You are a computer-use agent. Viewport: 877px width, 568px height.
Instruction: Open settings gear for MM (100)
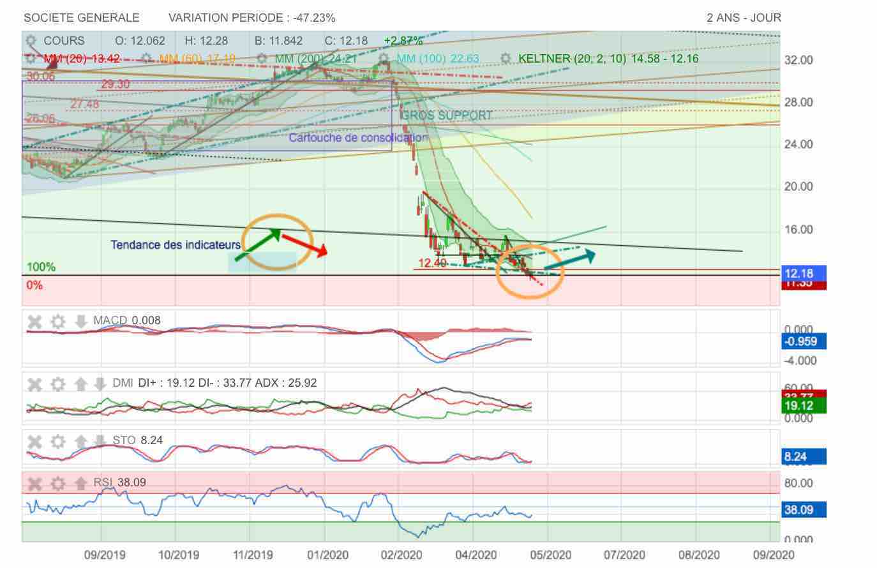(384, 59)
